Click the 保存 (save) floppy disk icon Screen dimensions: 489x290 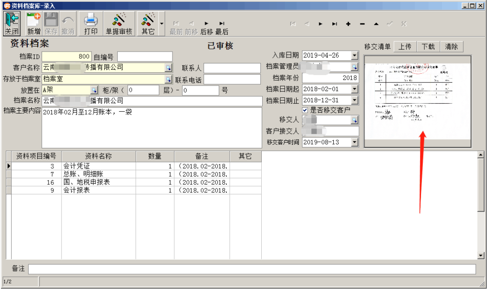pos(51,24)
